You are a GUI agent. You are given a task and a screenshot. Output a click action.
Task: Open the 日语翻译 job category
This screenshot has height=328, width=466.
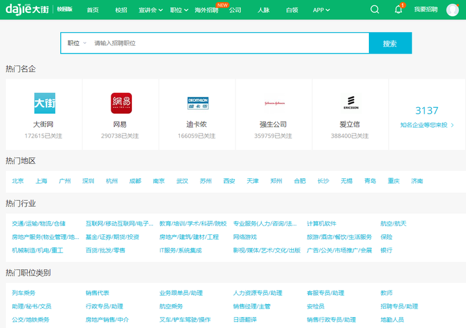point(245,320)
